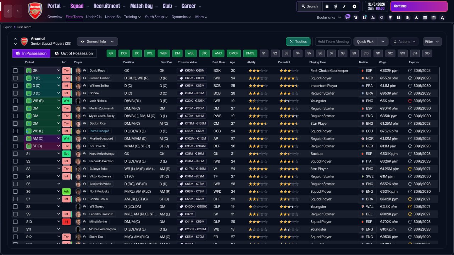Viewport: 454px width, 255px height.
Task: Open the Portal menu
Action: 57,6
